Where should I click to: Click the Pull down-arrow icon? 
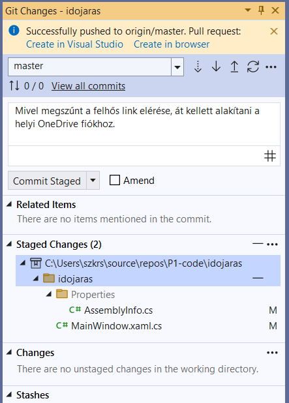[x=216, y=67]
